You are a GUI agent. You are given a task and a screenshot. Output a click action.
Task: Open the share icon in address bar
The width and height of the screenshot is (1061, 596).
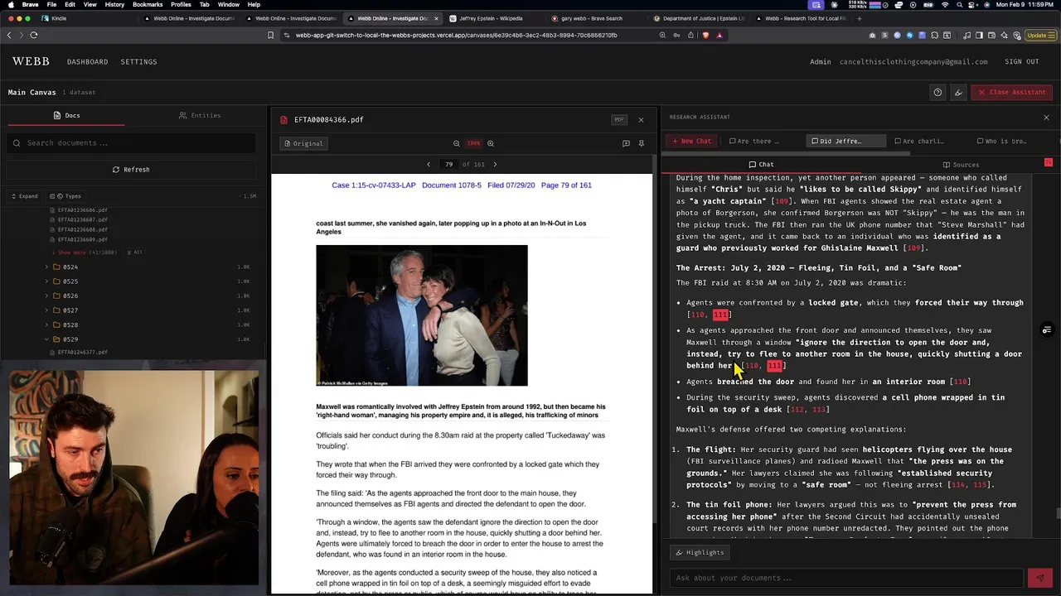point(690,35)
